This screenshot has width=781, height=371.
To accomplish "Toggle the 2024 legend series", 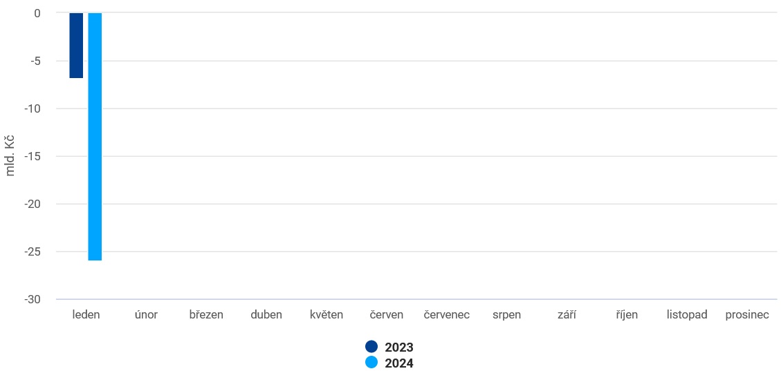I will click(389, 363).
